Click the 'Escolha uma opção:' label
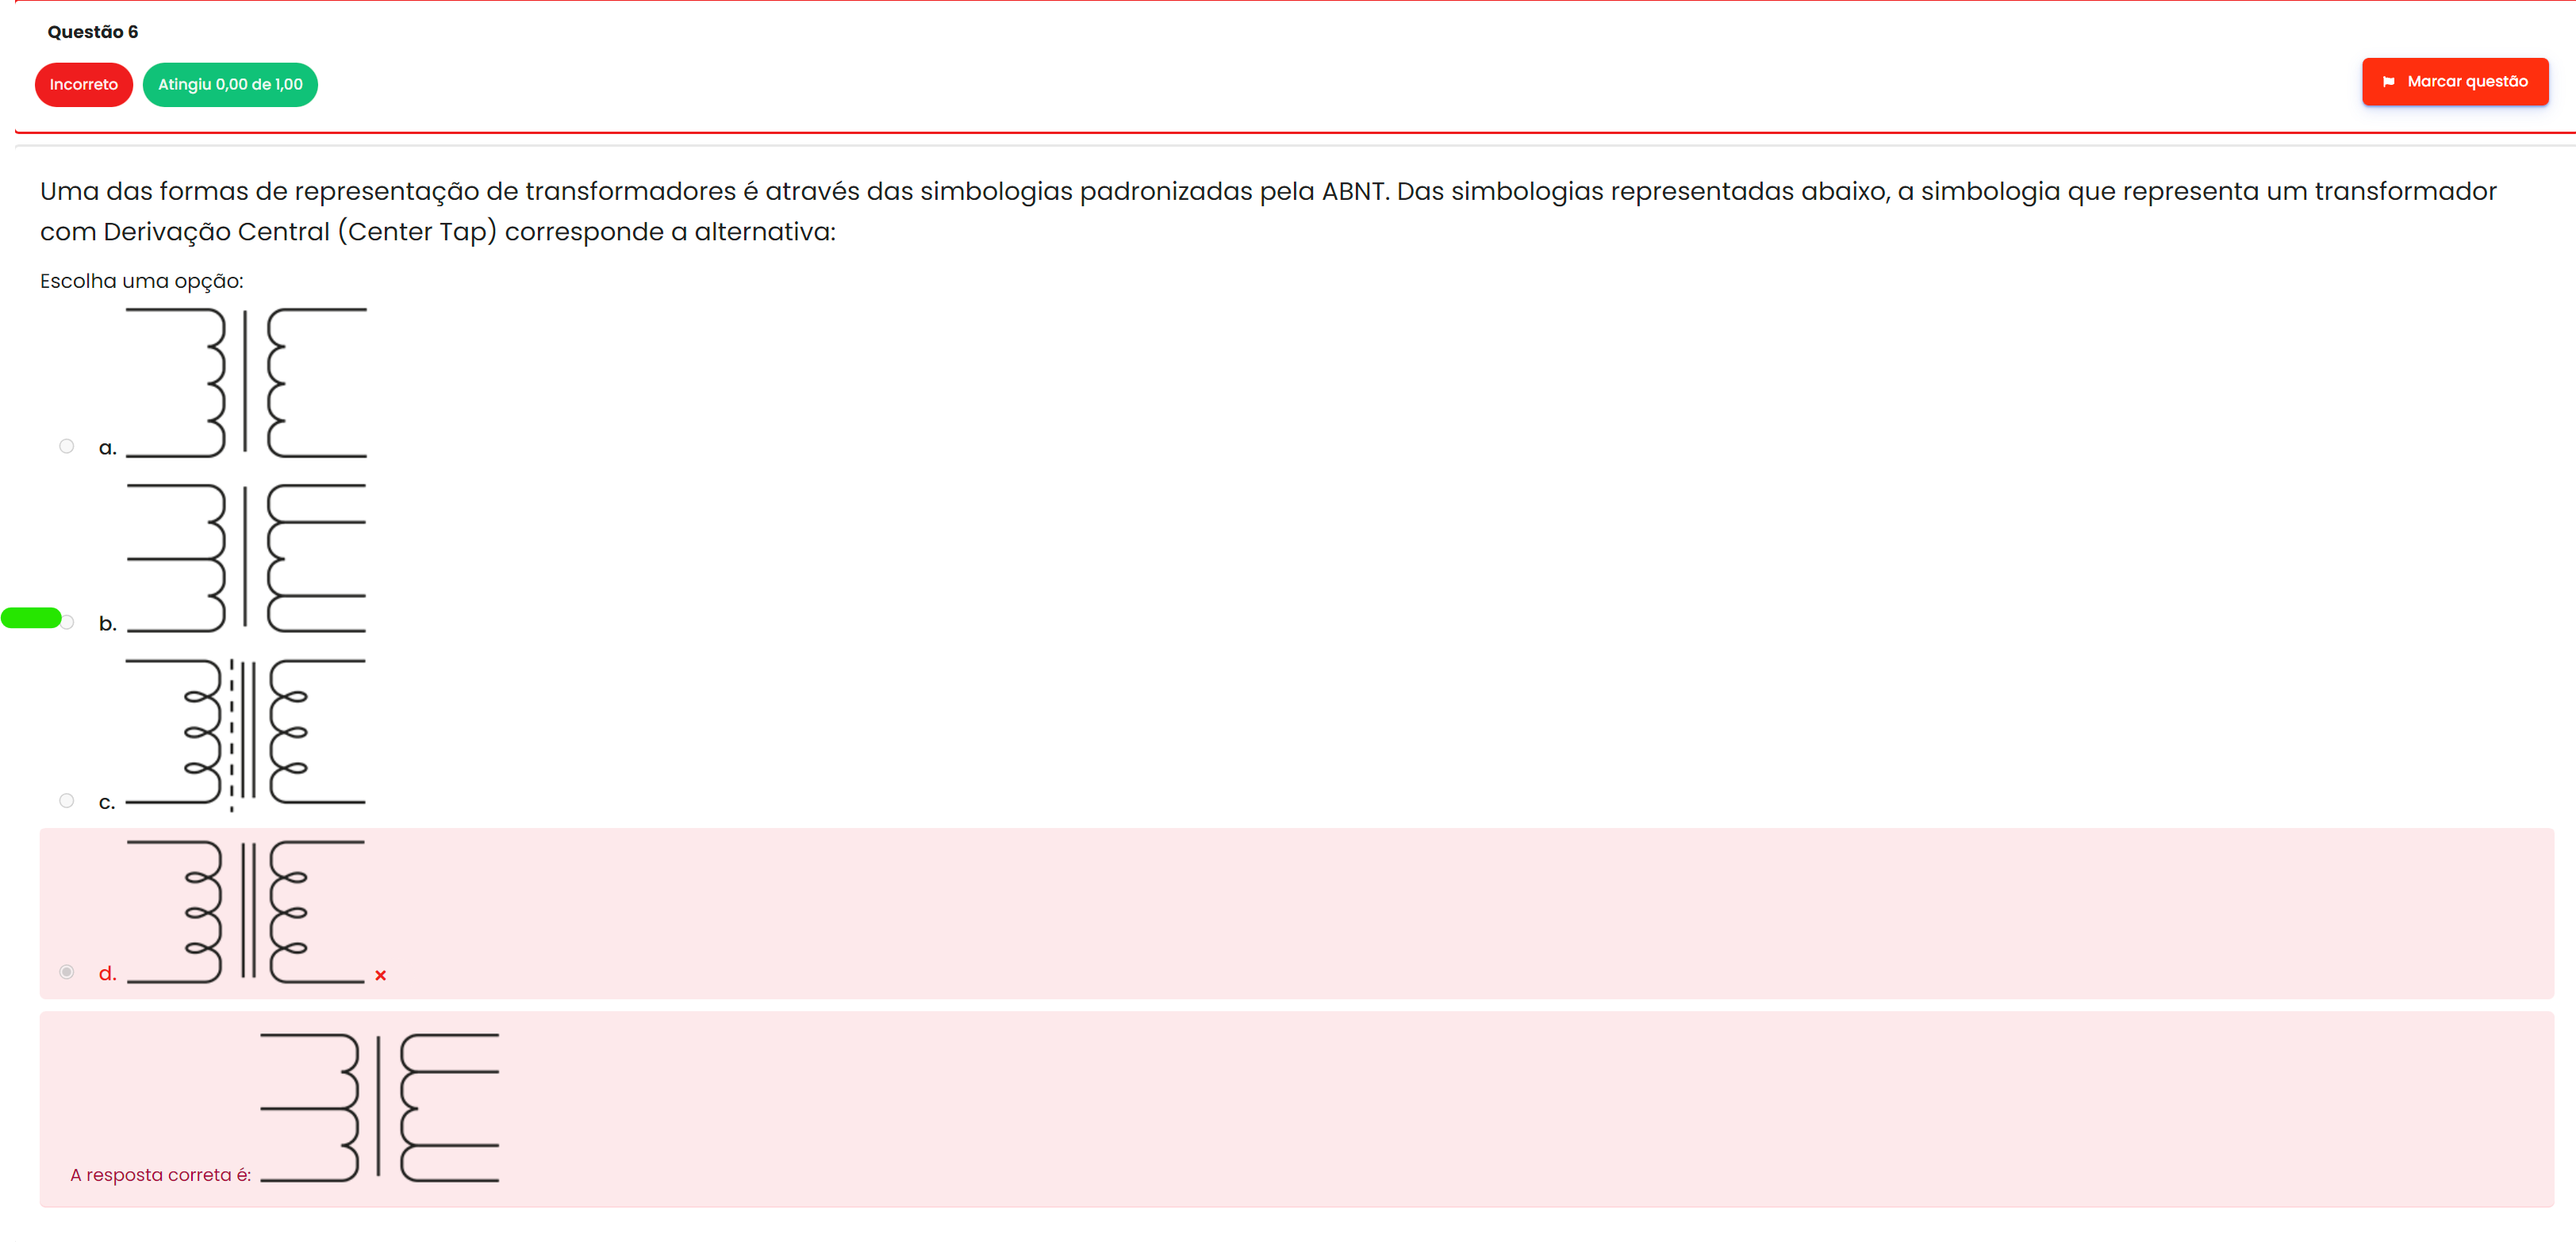This screenshot has height=1242, width=2576. click(x=142, y=281)
